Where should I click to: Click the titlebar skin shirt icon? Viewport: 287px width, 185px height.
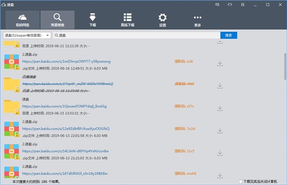click(x=230, y=5)
